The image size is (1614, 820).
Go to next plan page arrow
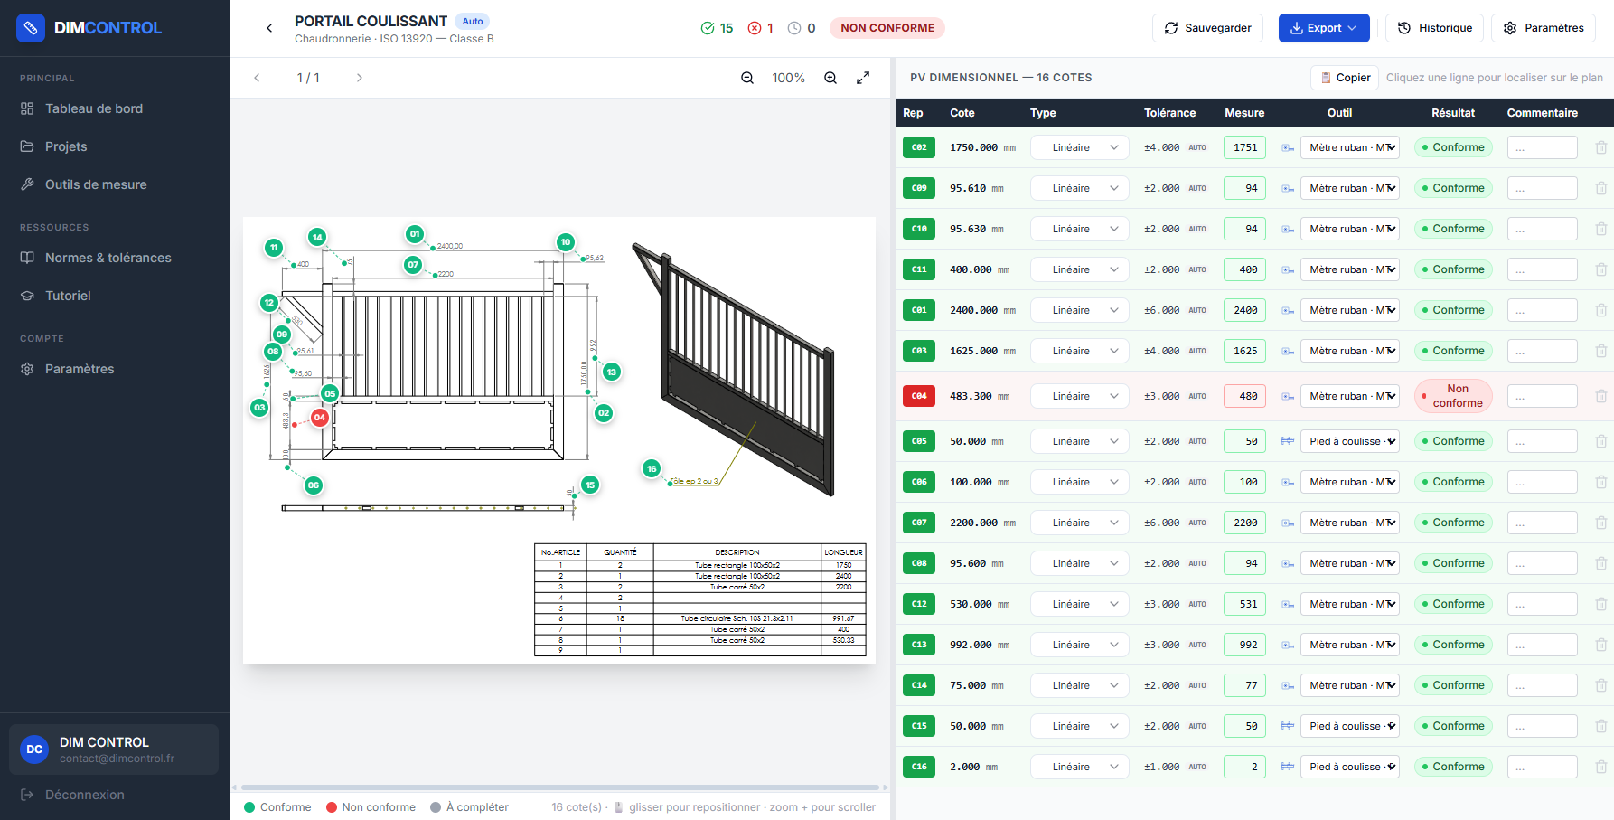tap(359, 78)
